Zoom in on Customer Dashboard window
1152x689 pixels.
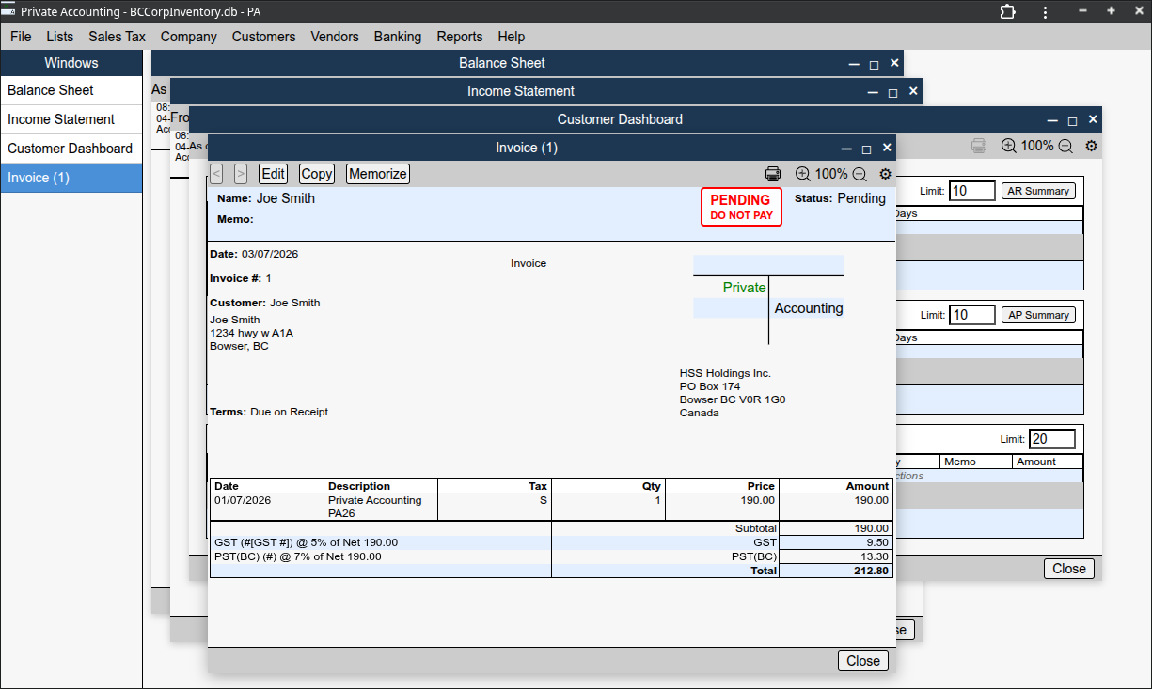[1009, 146]
